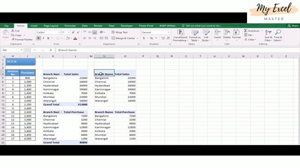
Task: Toggle Center alignment
Action: 90,38
